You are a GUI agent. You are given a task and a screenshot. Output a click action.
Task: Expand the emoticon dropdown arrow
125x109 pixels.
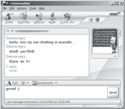28,83
